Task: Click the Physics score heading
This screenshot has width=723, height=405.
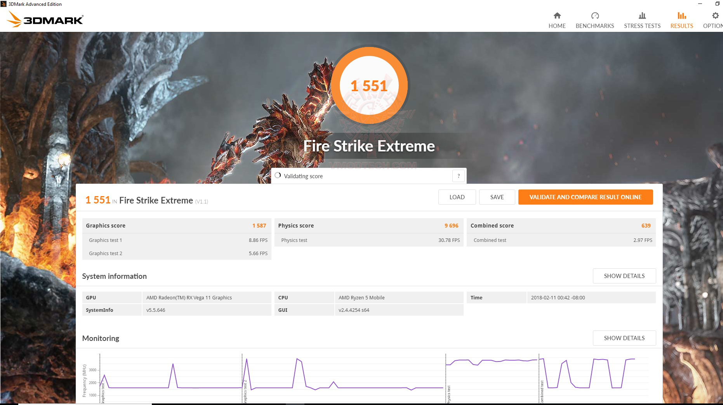Action: 296,226
